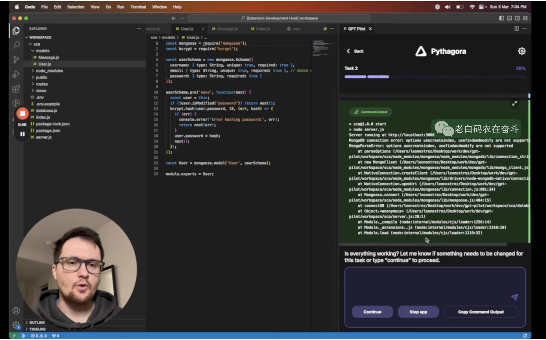Expand the routes folder
Viewport: 546px width, 340px height.
click(x=42, y=84)
